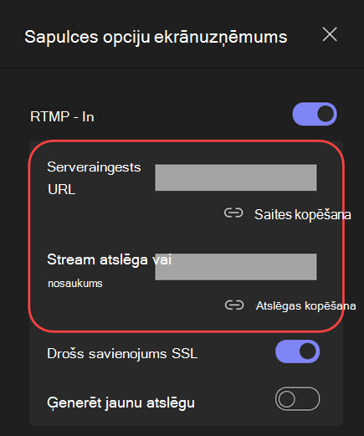Disable the Drošs savienojums SSL switch

point(298,351)
